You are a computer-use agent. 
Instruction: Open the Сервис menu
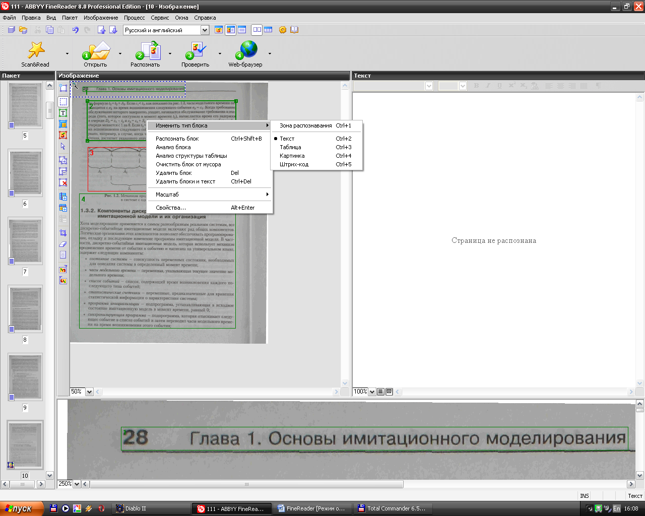coord(160,18)
